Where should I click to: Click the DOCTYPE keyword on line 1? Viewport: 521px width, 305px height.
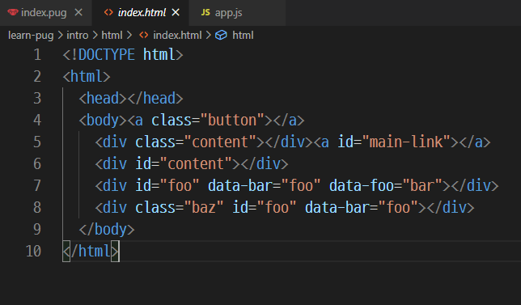point(106,55)
